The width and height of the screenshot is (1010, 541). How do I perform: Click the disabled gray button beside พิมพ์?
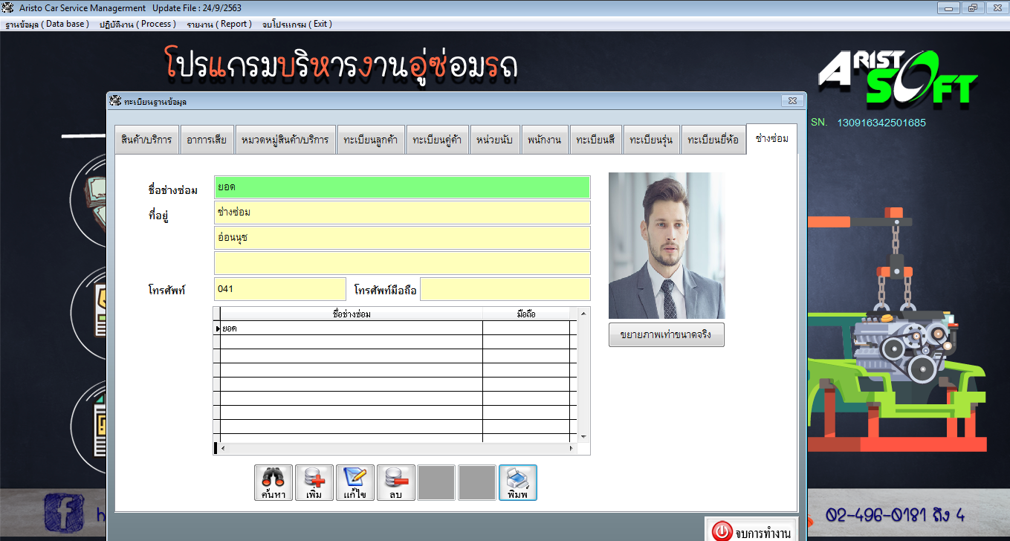(477, 483)
